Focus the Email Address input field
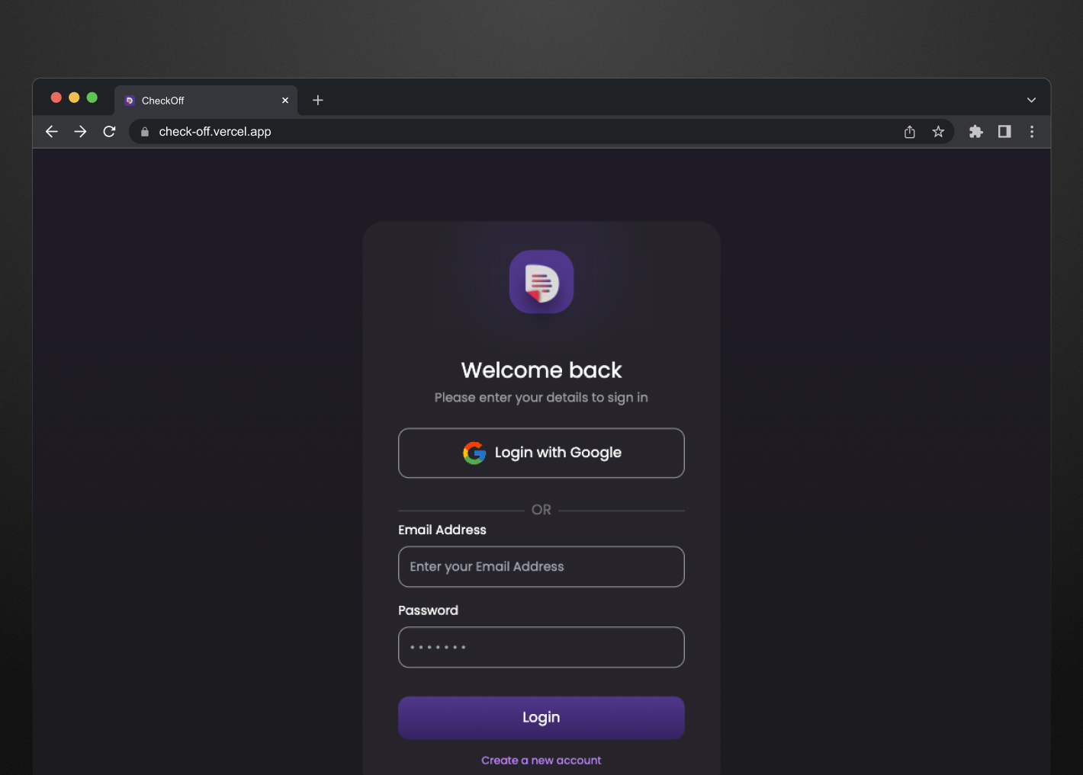The image size is (1083, 775). 541,567
